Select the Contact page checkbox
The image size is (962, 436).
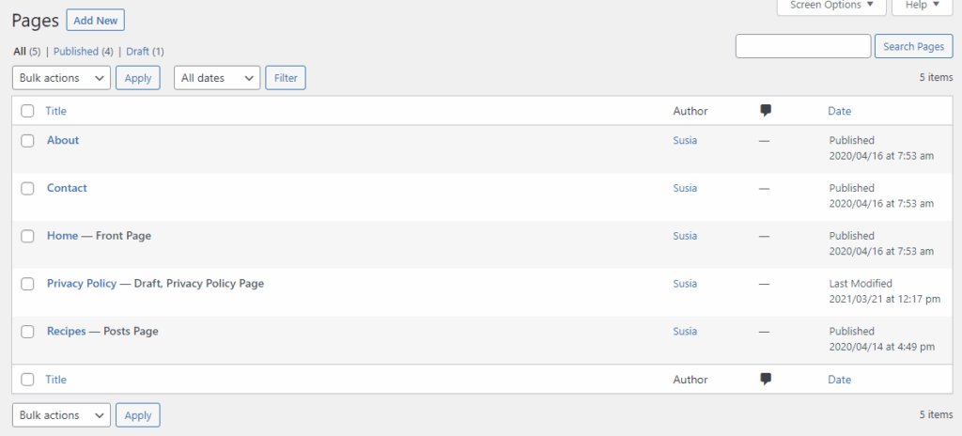[28, 188]
